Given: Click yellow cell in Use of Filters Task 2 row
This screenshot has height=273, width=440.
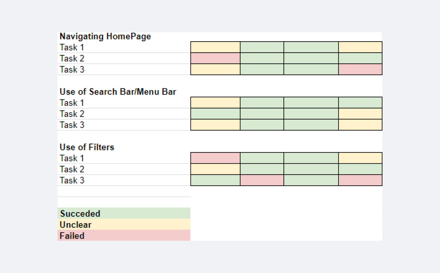Looking at the screenshot, I should [x=215, y=169].
